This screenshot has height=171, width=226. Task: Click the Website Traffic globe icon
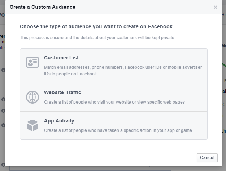point(32,97)
